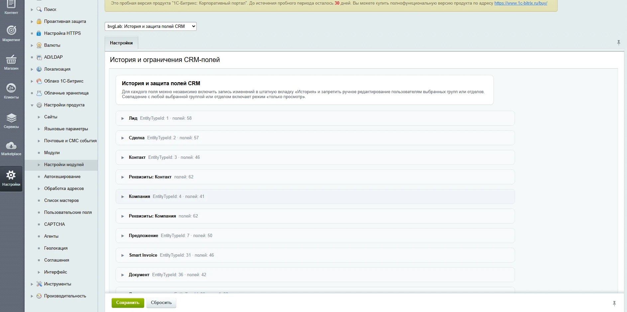
Task: Open the Marketplace cloud icon
Action: (11, 146)
